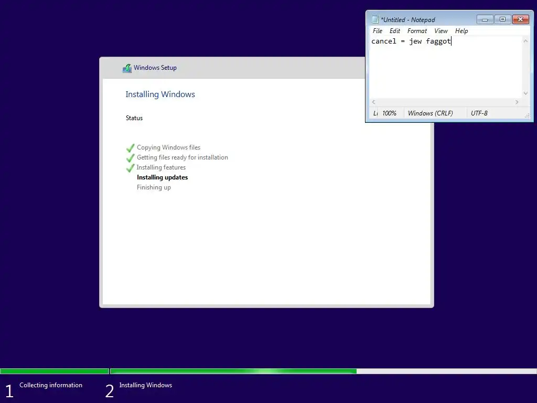Screen dimensions: 537x403
Task: Maximize the Notepad window
Action: (502, 19)
